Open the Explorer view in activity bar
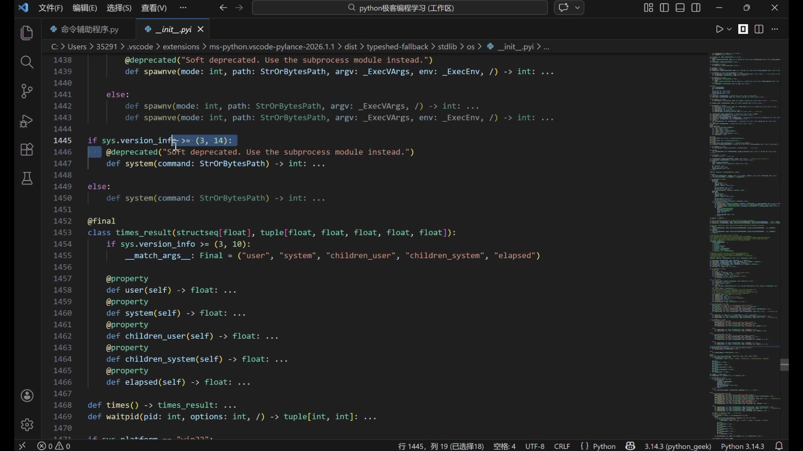This screenshot has width=803, height=451. pyautogui.click(x=27, y=33)
